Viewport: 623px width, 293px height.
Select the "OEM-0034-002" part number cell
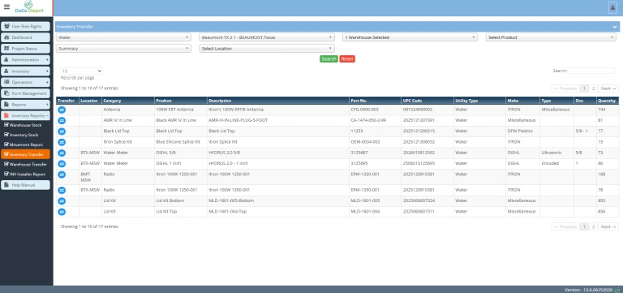tap(375, 141)
